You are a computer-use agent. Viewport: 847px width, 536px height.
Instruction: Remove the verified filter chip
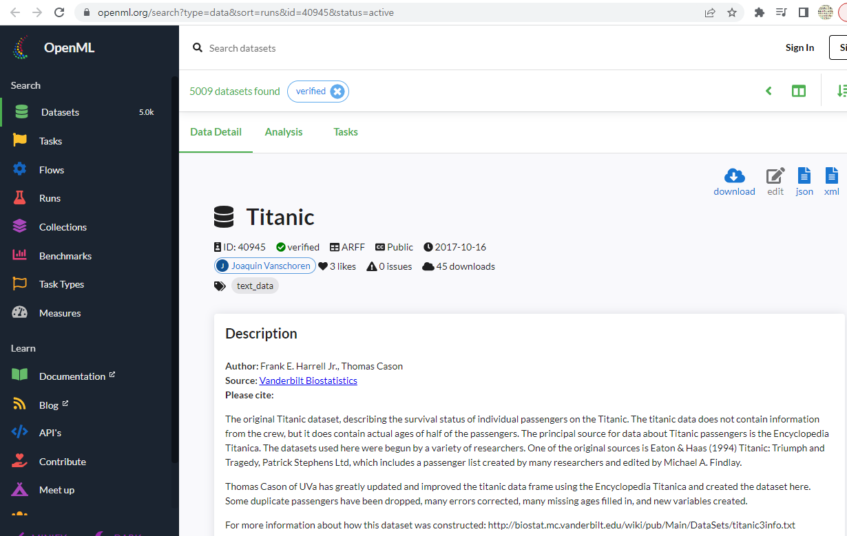tap(337, 92)
